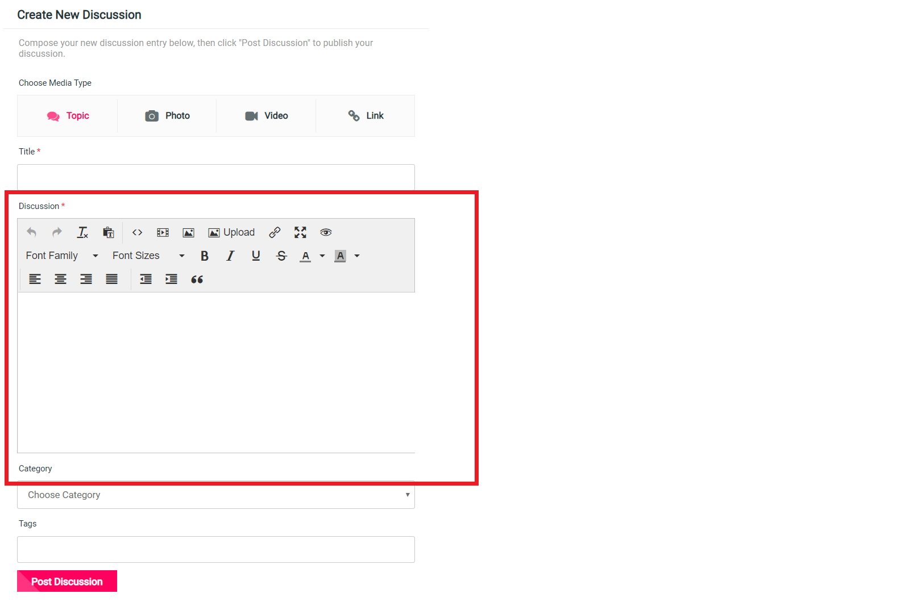Click the Redo arrow in editor toolbar
Screen dimensions: 901x606
(57, 232)
